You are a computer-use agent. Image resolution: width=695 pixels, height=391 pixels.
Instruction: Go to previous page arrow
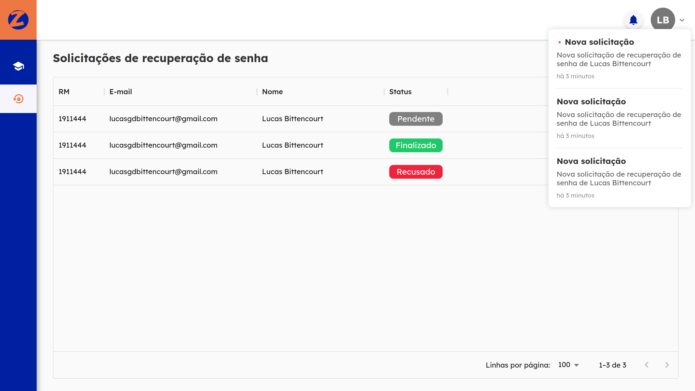[x=647, y=365]
